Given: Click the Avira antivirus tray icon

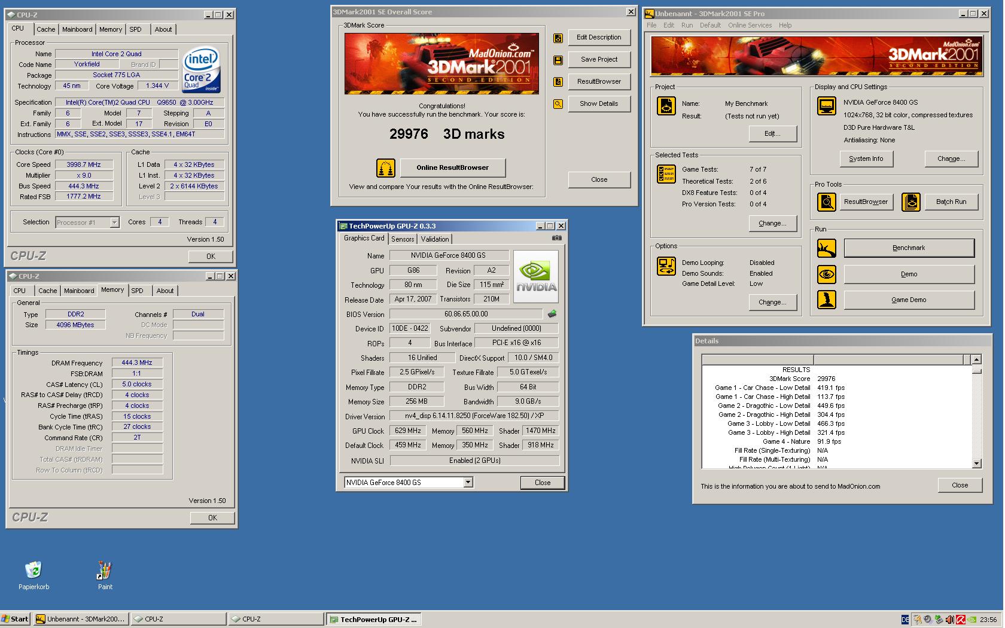Looking at the screenshot, I should tap(960, 620).
